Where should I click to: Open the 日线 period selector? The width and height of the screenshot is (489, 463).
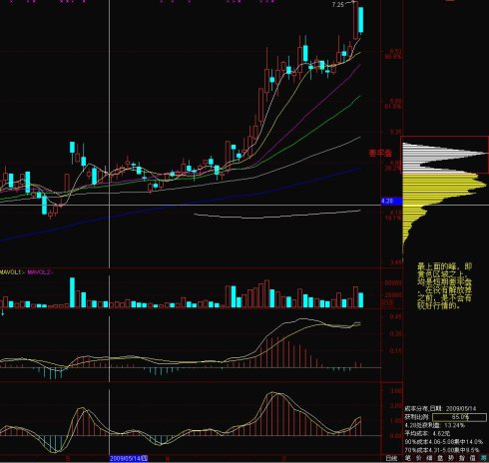pos(391,458)
